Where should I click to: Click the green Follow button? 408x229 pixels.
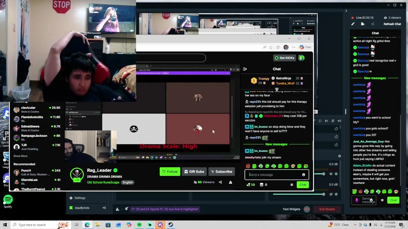[170, 172]
